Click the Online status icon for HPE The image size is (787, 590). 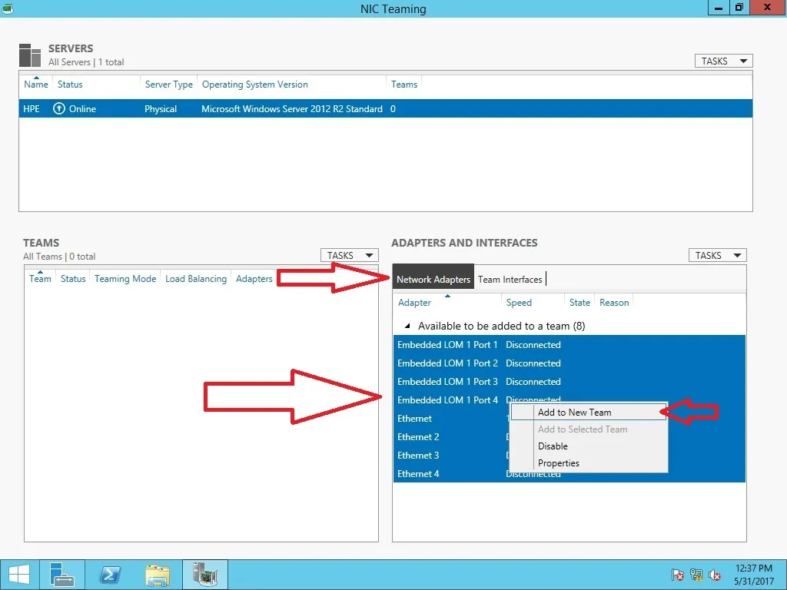coord(59,108)
